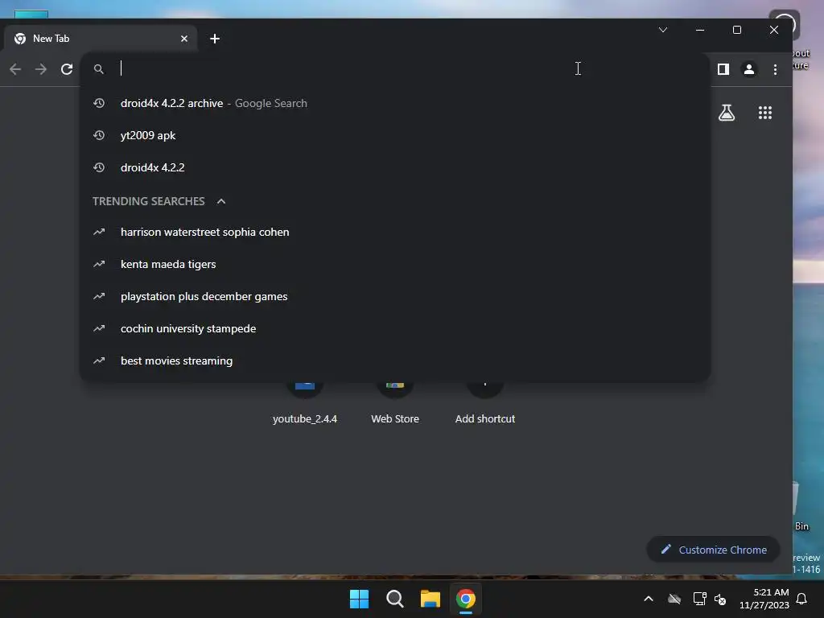The height and width of the screenshot is (618, 824).
Task: Toggle the Chrome side panel
Action: point(723,69)
